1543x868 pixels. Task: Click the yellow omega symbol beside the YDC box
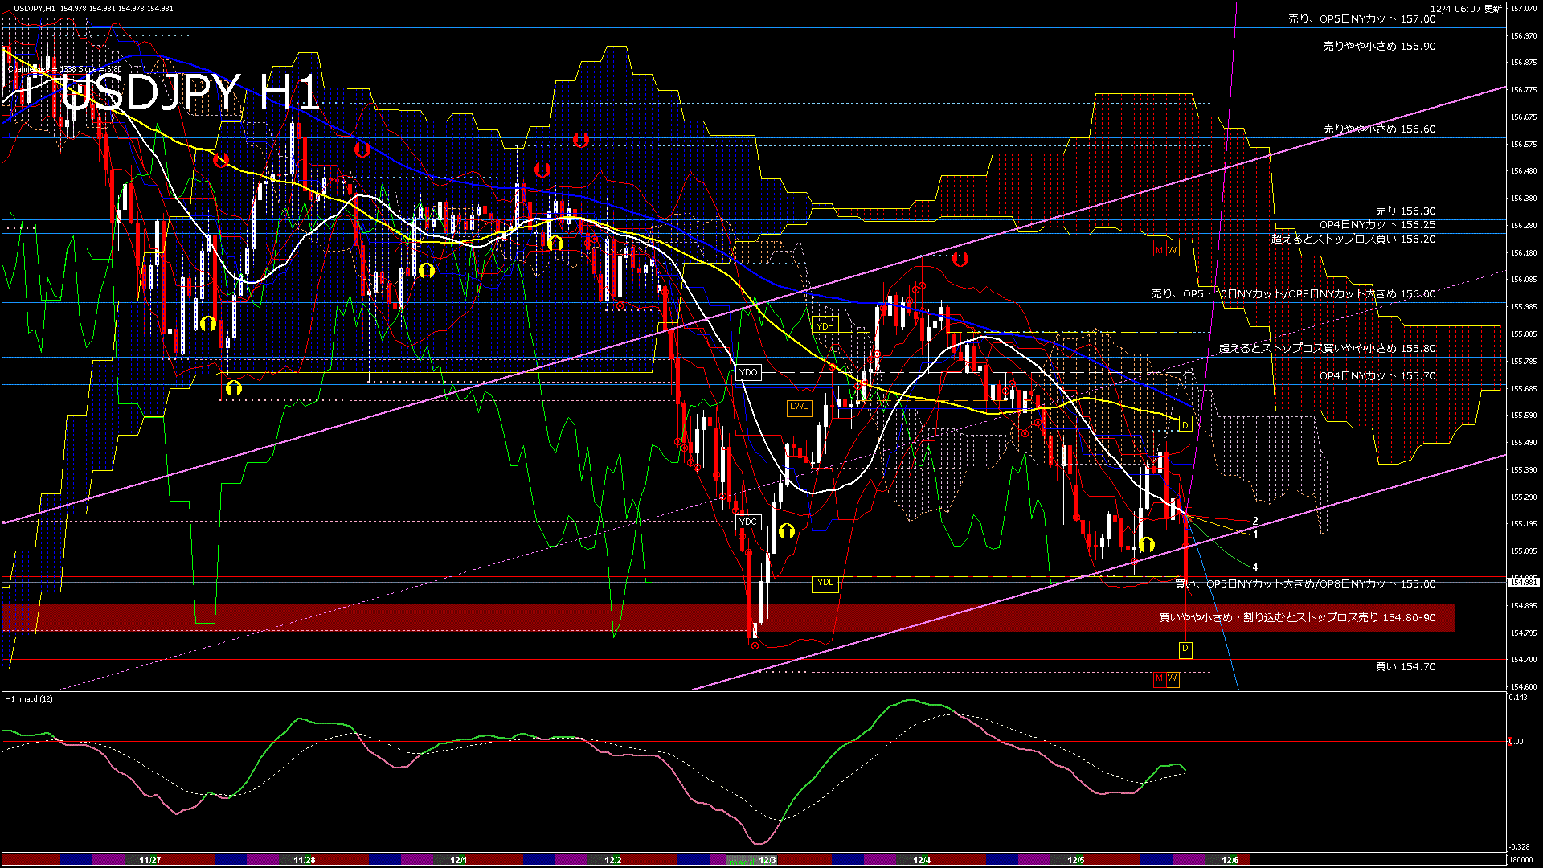pos(786,530)
